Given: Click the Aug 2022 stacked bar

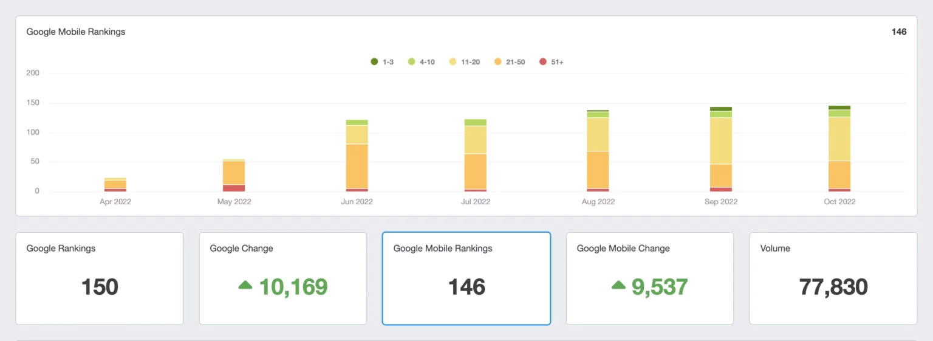Looking at the screenshot, I should click(598, 151).
